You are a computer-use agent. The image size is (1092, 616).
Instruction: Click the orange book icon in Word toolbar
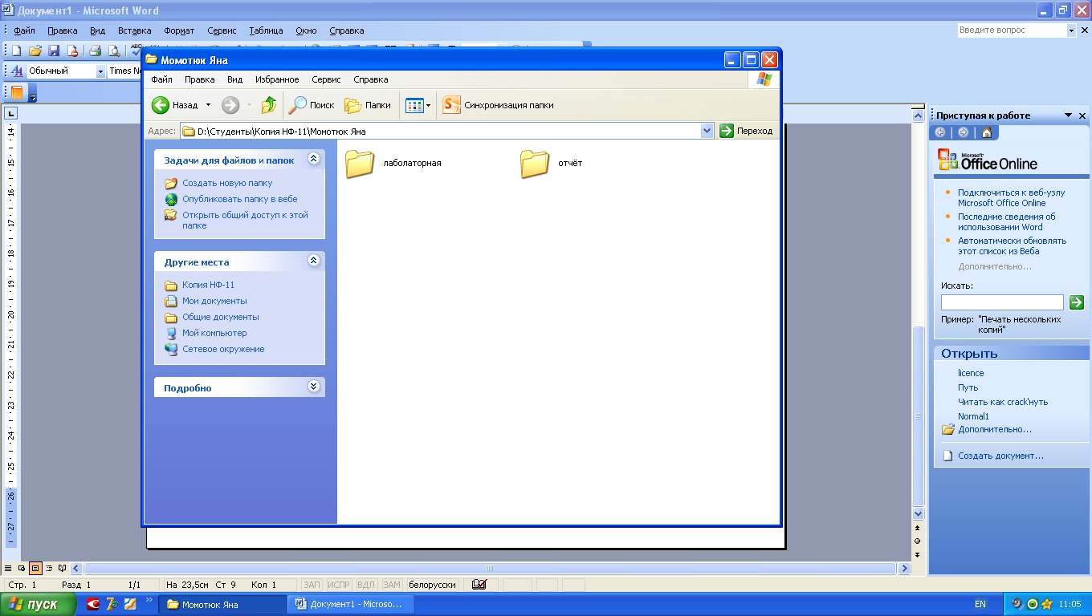17,92
